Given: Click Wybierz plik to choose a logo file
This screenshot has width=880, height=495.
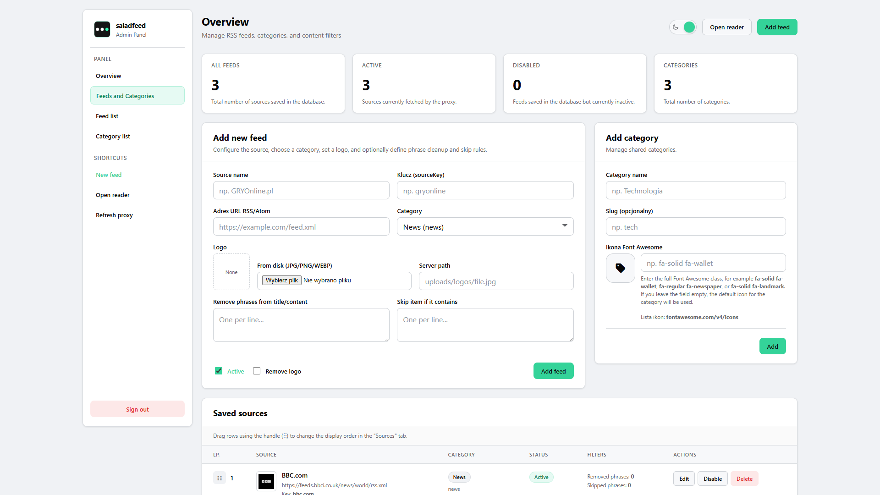Looking at the screenshot, I should (x=281, y=280).
